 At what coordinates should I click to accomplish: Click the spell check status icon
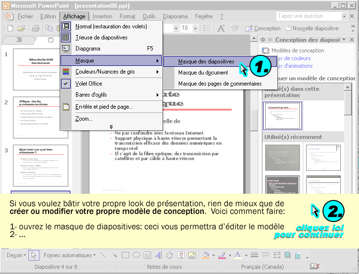(x=314, y=266)
